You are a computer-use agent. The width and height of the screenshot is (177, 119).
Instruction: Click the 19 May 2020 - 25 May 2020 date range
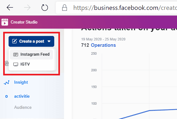click(103, 39)
